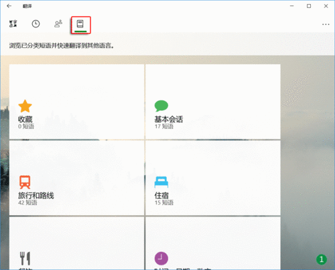Screen dimensions: 335x270
Task: Click the blue bed icon
Action: (161, 182)
